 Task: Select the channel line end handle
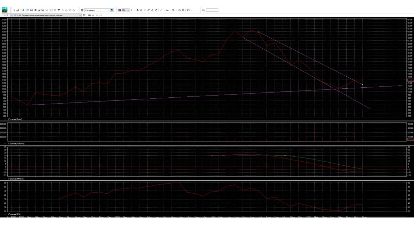click(x=362, y=85)
